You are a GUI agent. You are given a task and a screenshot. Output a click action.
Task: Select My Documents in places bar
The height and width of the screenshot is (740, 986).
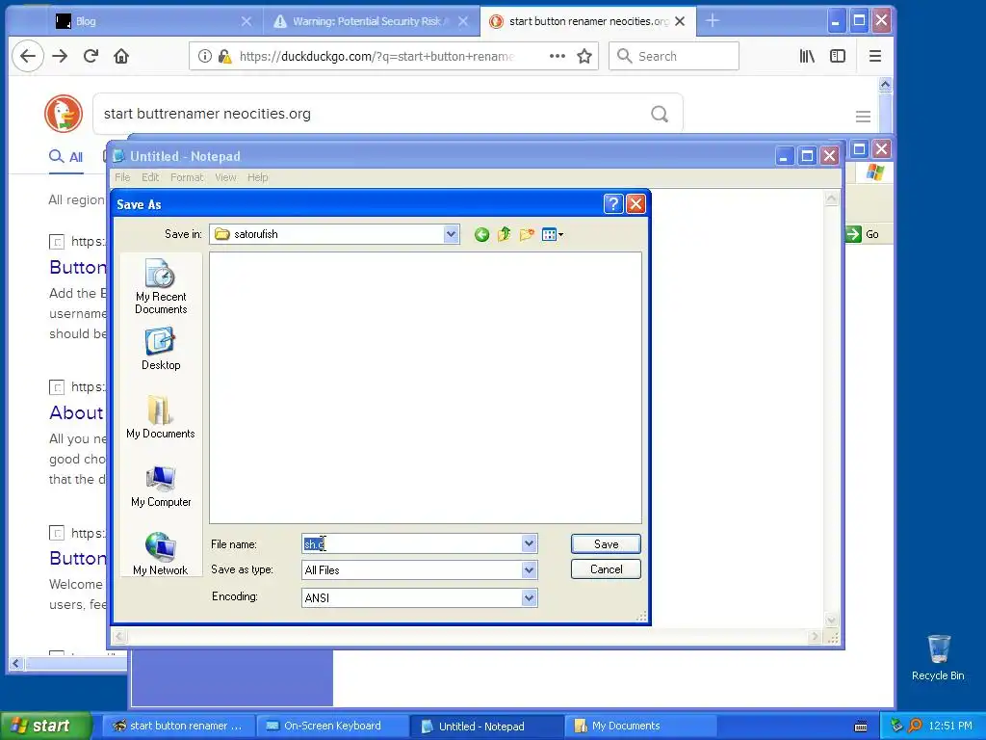pos(161,417)
